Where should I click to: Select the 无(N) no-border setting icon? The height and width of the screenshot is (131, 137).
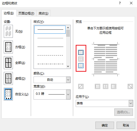click(8, 31)
